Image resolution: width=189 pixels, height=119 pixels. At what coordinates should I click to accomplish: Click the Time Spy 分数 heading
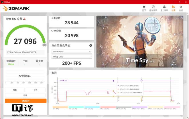pyautogui.click(x=14, y=19)
